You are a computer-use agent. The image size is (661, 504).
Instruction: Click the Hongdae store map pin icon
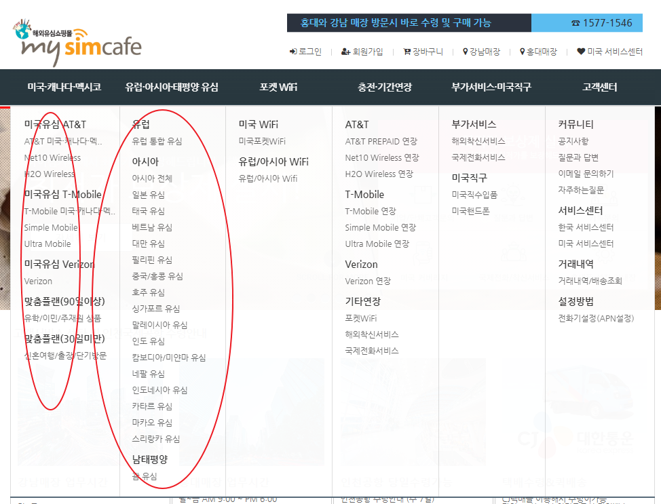pos(523,52)
